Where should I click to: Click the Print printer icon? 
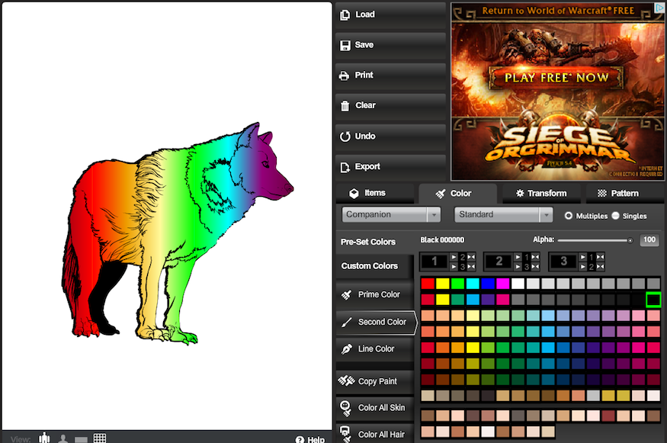tap(345, 75)
